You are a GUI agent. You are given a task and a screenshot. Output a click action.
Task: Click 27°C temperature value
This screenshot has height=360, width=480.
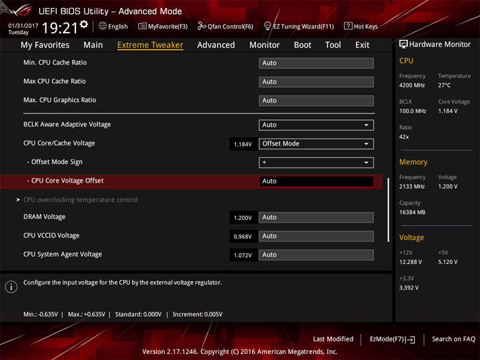pos(444,85)
